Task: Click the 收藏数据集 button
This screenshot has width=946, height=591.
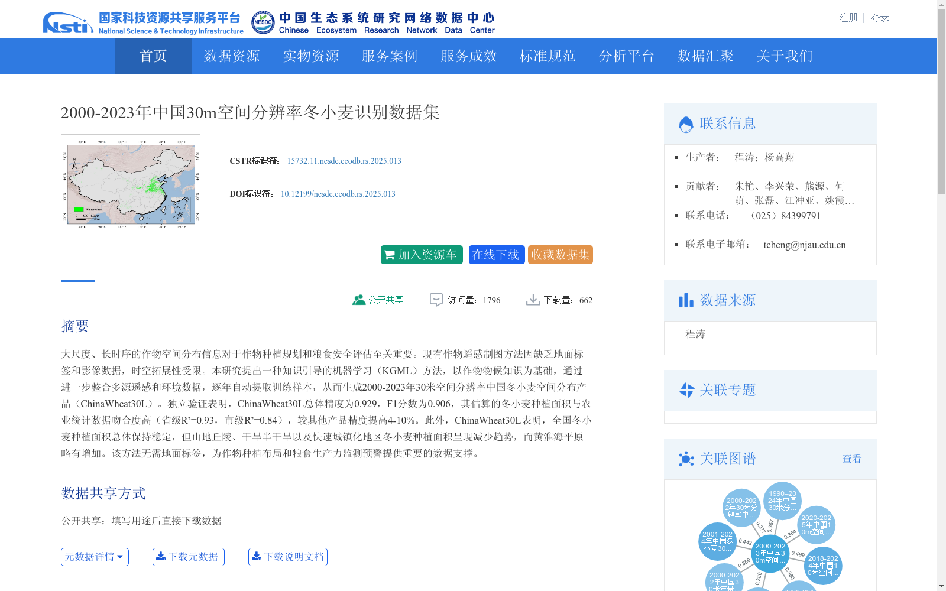Action: 561,255
